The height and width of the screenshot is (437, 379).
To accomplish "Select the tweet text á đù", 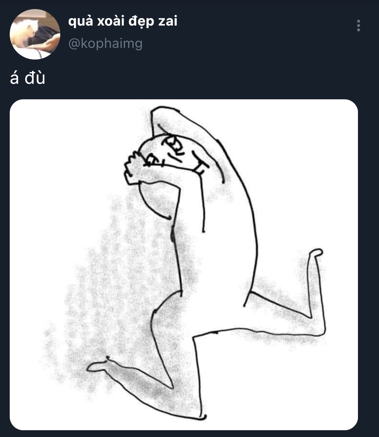I will [28, 78].
